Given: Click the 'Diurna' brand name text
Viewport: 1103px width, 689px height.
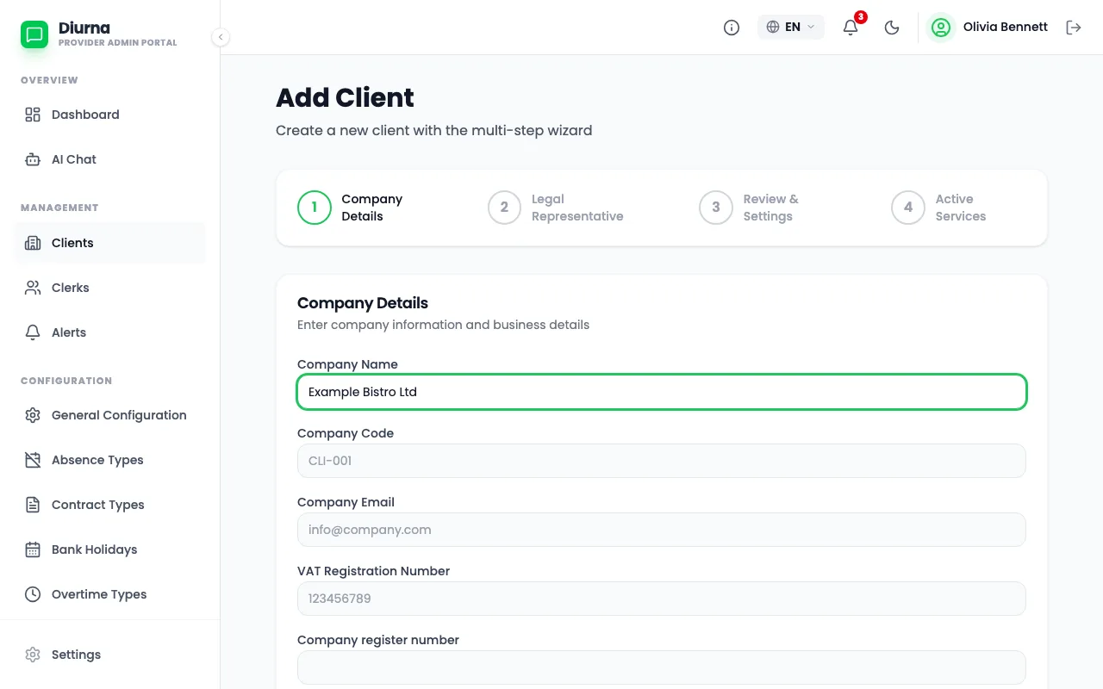Looking at the screenshot, I should pos(84,28).
